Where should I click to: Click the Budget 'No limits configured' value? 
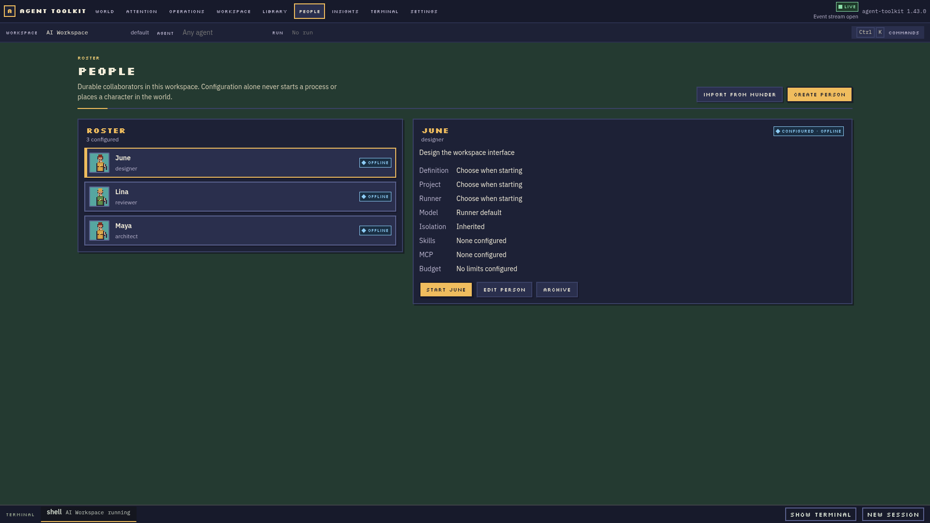[487, 269]
